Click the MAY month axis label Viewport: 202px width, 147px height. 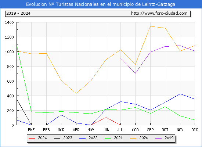coord(91,130)
